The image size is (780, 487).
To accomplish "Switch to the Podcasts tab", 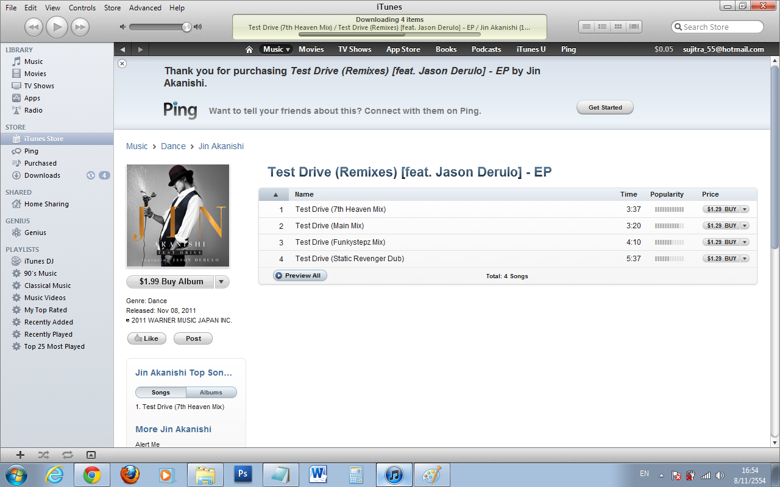I will (x=486, y=49).
